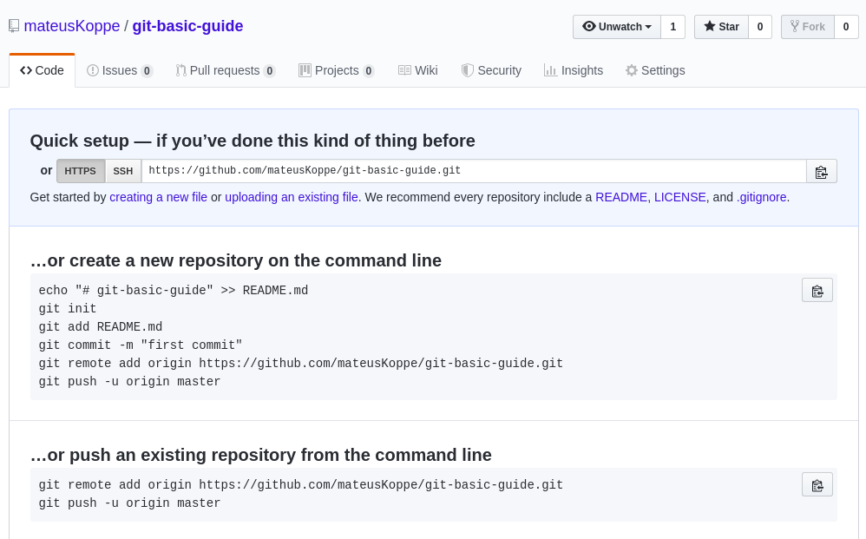
Task: Click the Fork button
Action: click(x=807, y=27)
